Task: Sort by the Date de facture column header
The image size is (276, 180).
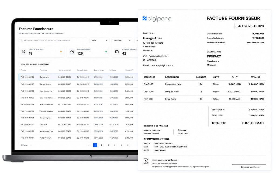Action: click(x=99, y=70)
